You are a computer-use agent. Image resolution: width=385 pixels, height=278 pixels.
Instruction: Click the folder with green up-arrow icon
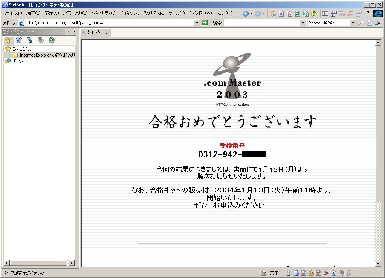tap(314, 14)
